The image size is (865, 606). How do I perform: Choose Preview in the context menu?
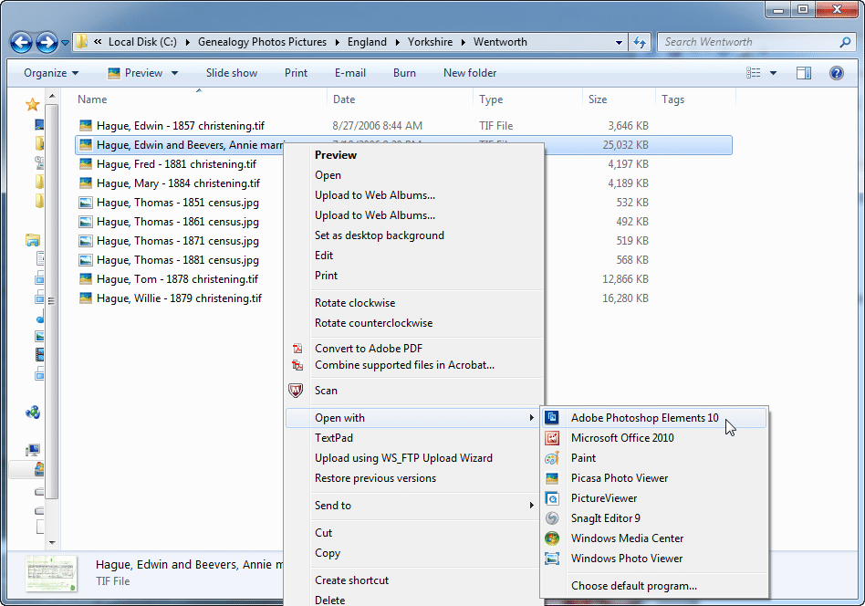(336, 155)
